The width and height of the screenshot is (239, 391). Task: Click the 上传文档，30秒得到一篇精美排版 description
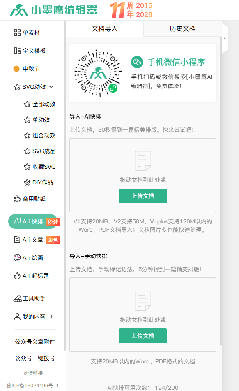[x=131, y=130]
